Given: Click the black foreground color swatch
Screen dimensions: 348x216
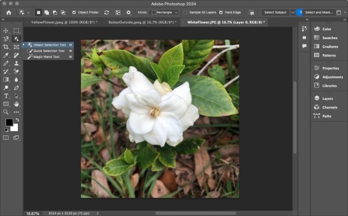Looking at the screenshot, I should click(x=9, y=122).
